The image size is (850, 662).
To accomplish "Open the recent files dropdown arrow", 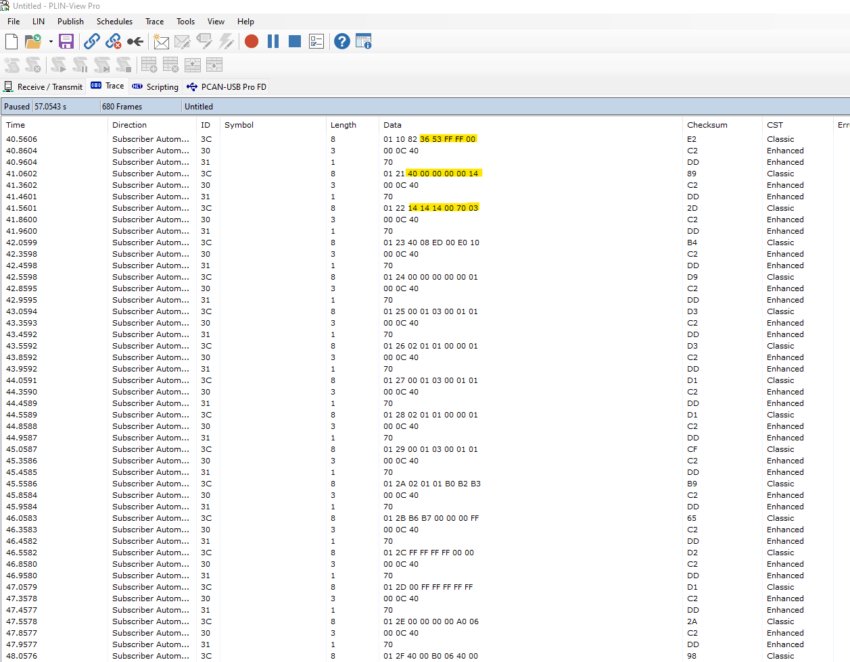I will click(50, 41).
